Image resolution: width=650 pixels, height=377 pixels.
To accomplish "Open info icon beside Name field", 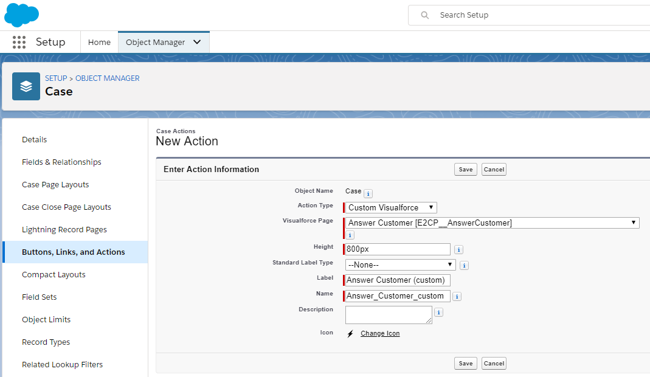I will click(x=457, y=297).
